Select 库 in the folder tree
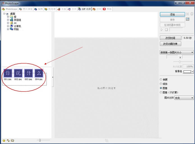This screenshot has width=195, height=144. (x=15, y=17)
